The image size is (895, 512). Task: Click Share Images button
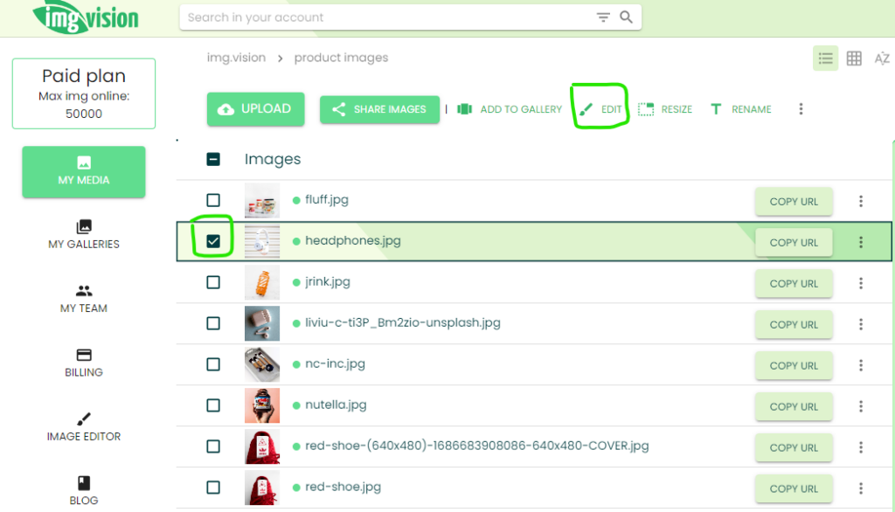(x=379, y=109)
